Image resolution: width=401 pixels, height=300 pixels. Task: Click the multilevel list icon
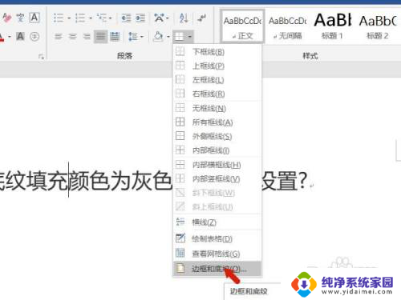point(102,18)
